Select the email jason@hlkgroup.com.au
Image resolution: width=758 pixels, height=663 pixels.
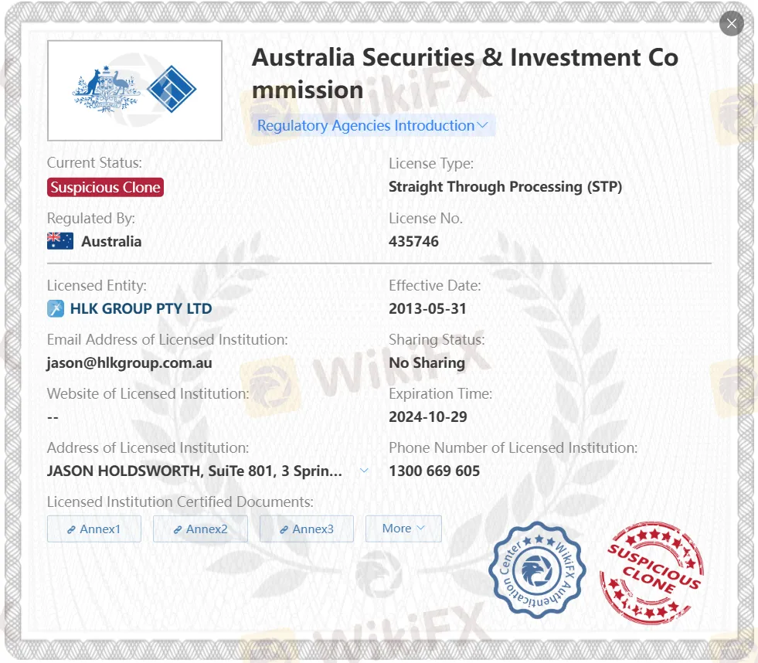pyautogui.click(x=129, y=362)
